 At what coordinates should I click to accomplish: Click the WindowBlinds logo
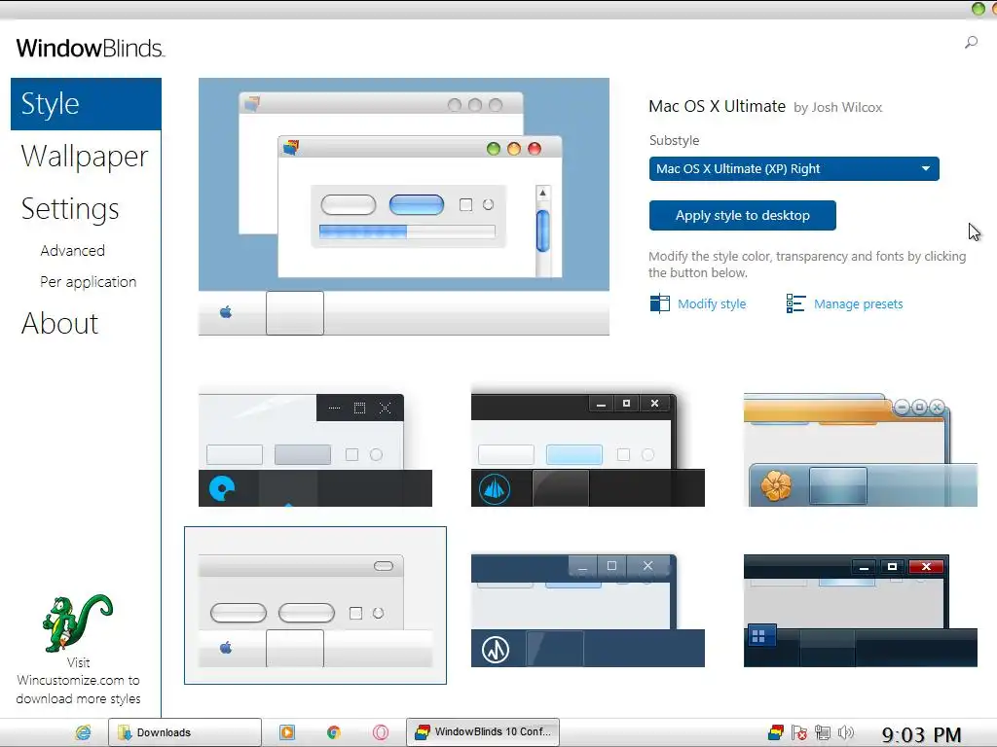tap(90, 49)
